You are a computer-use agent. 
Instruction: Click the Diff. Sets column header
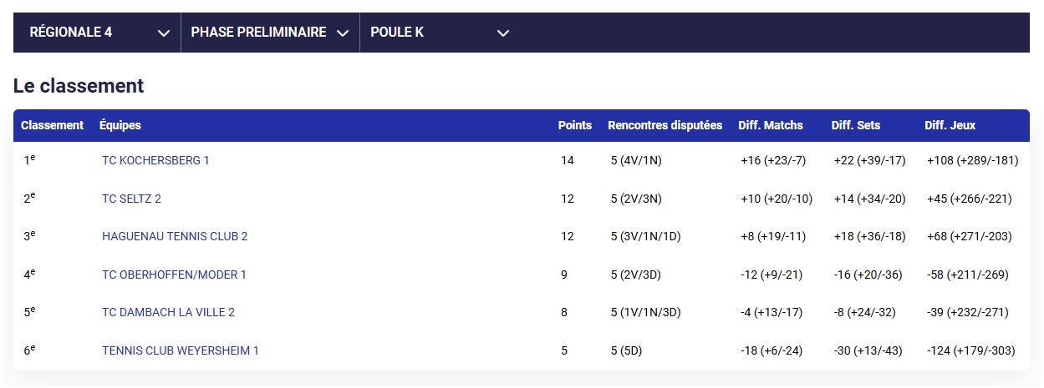(855, 125)
